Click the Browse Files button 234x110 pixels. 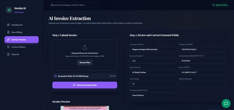click(85, 63)
